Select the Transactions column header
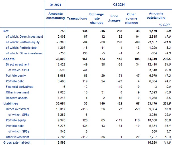172x145 pixels. [77, 18]
